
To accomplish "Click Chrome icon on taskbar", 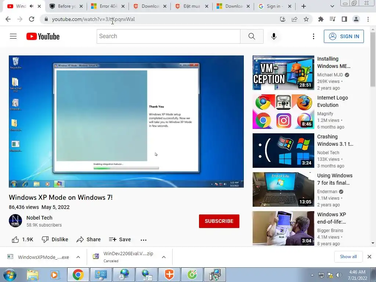I will pyautogui.click(x=78, y=275).
